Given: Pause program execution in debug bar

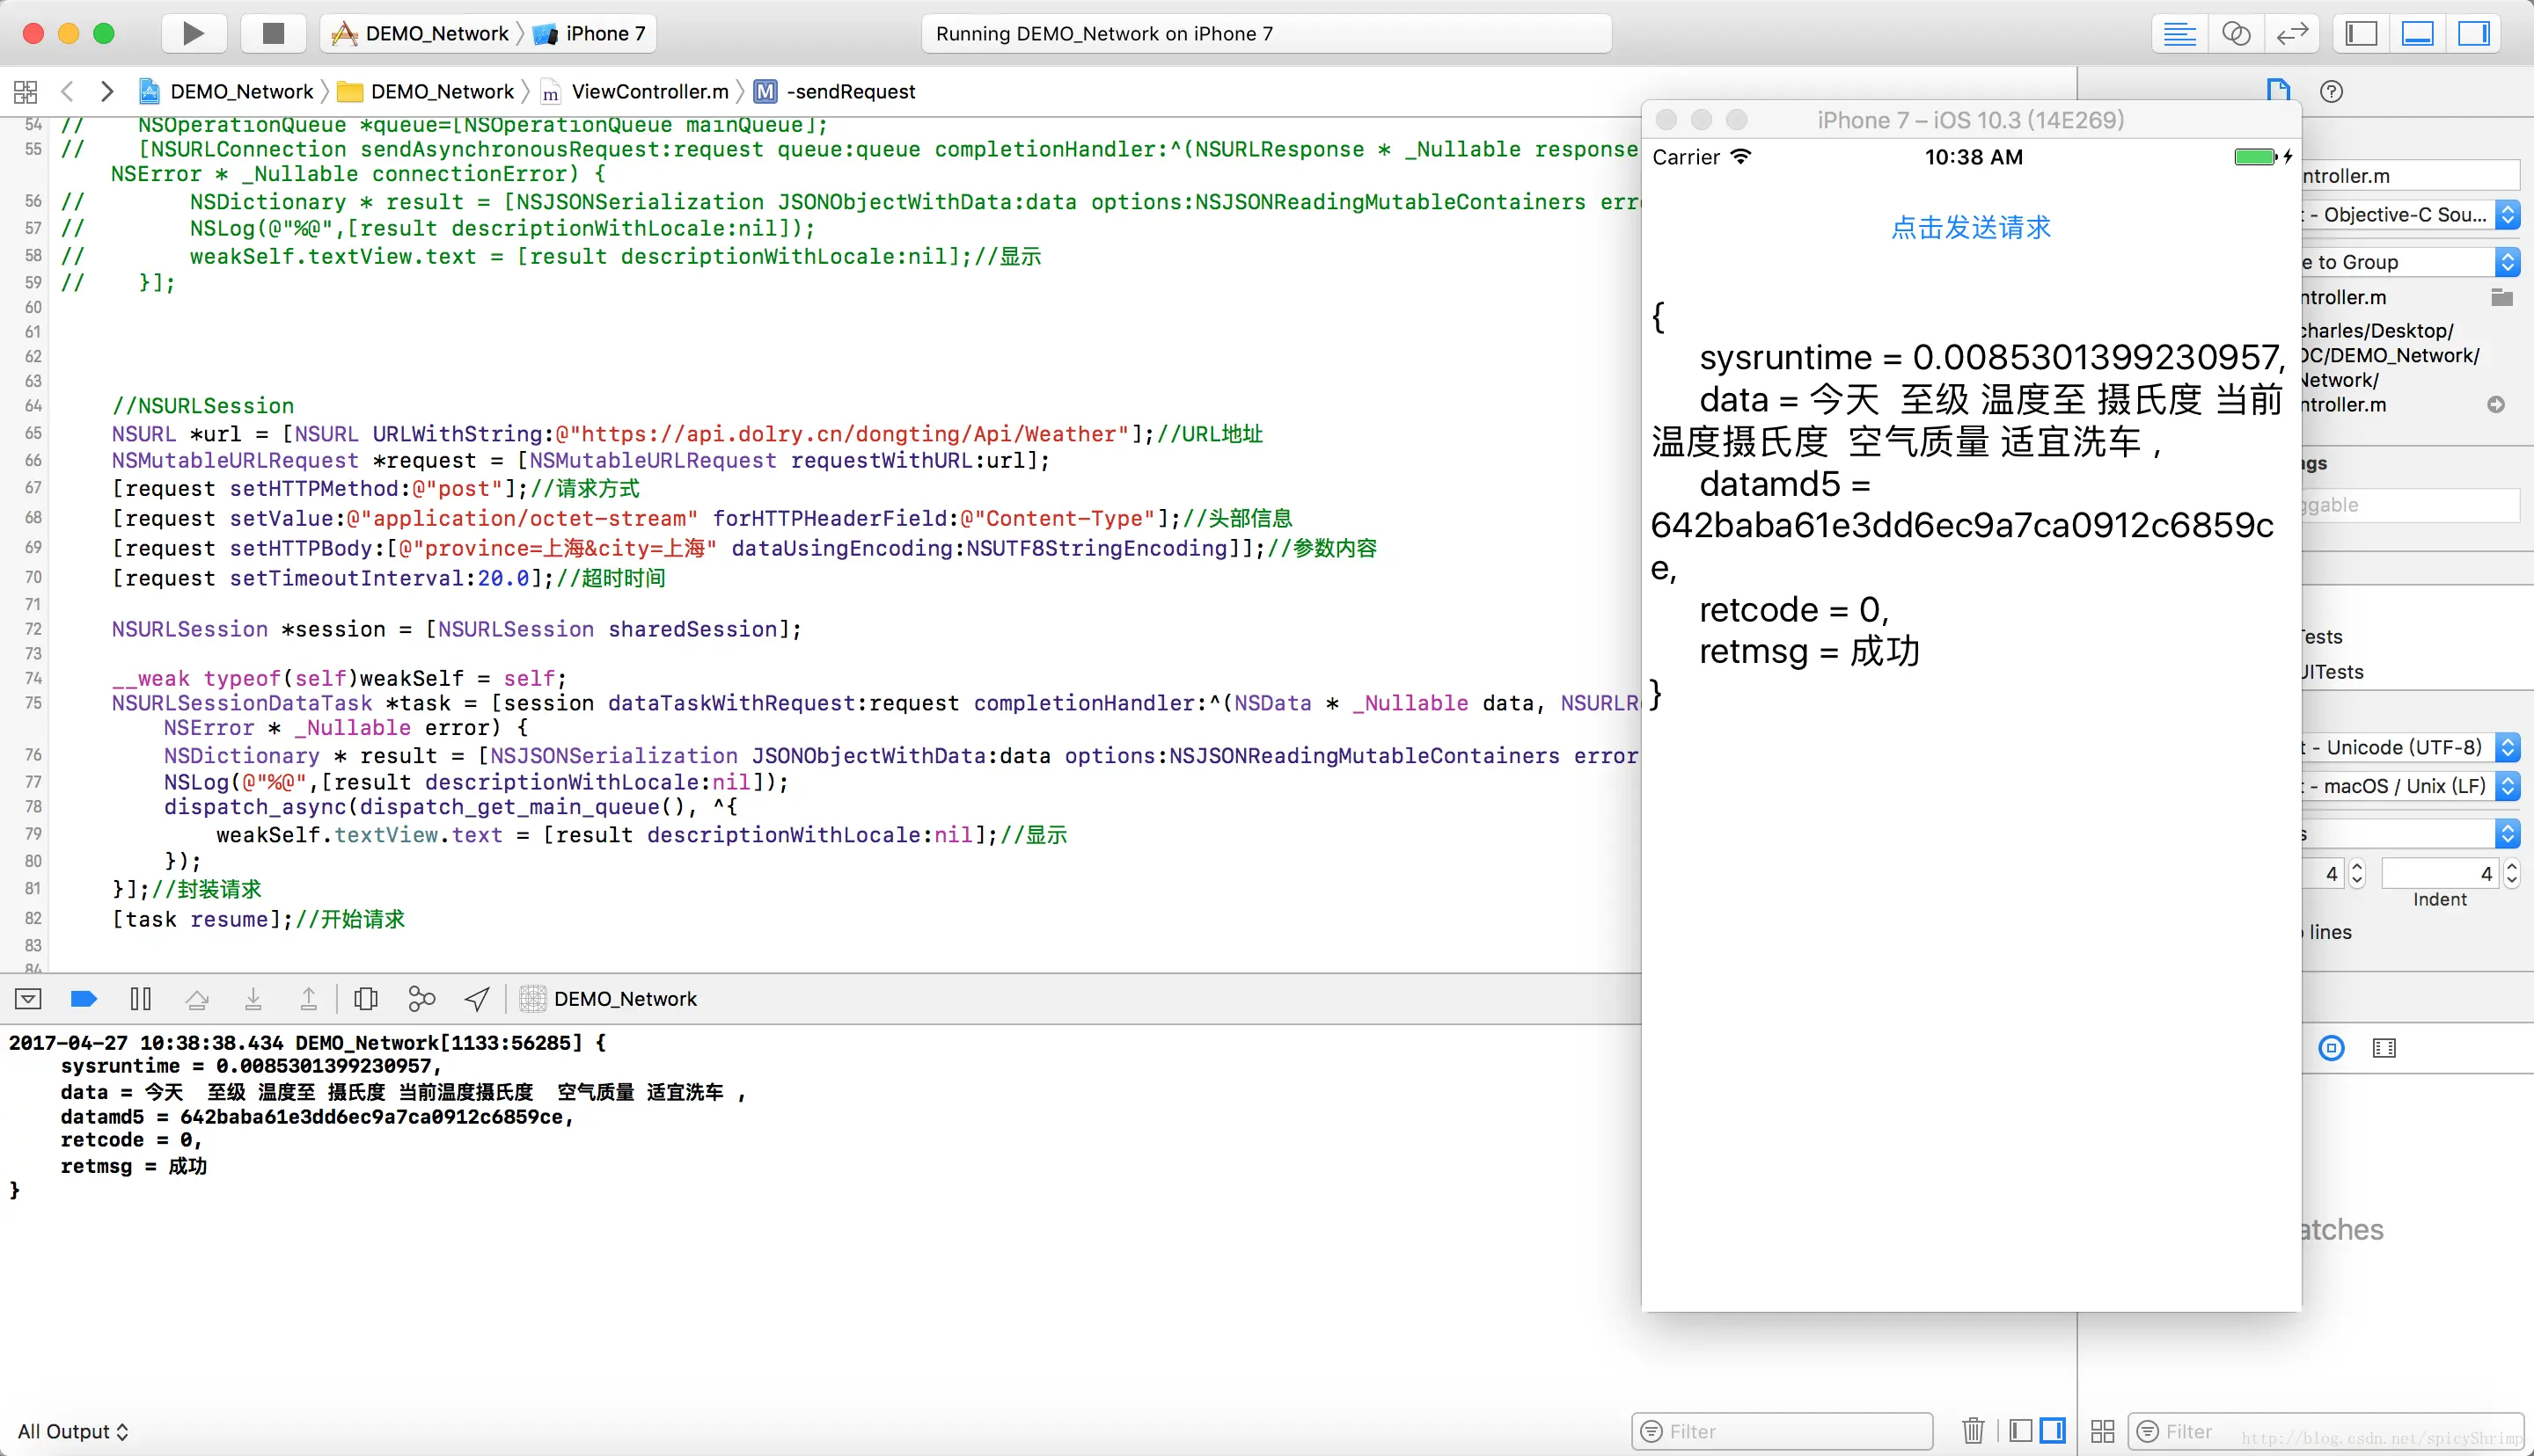Looking at the screenshot, I should 140,998.
